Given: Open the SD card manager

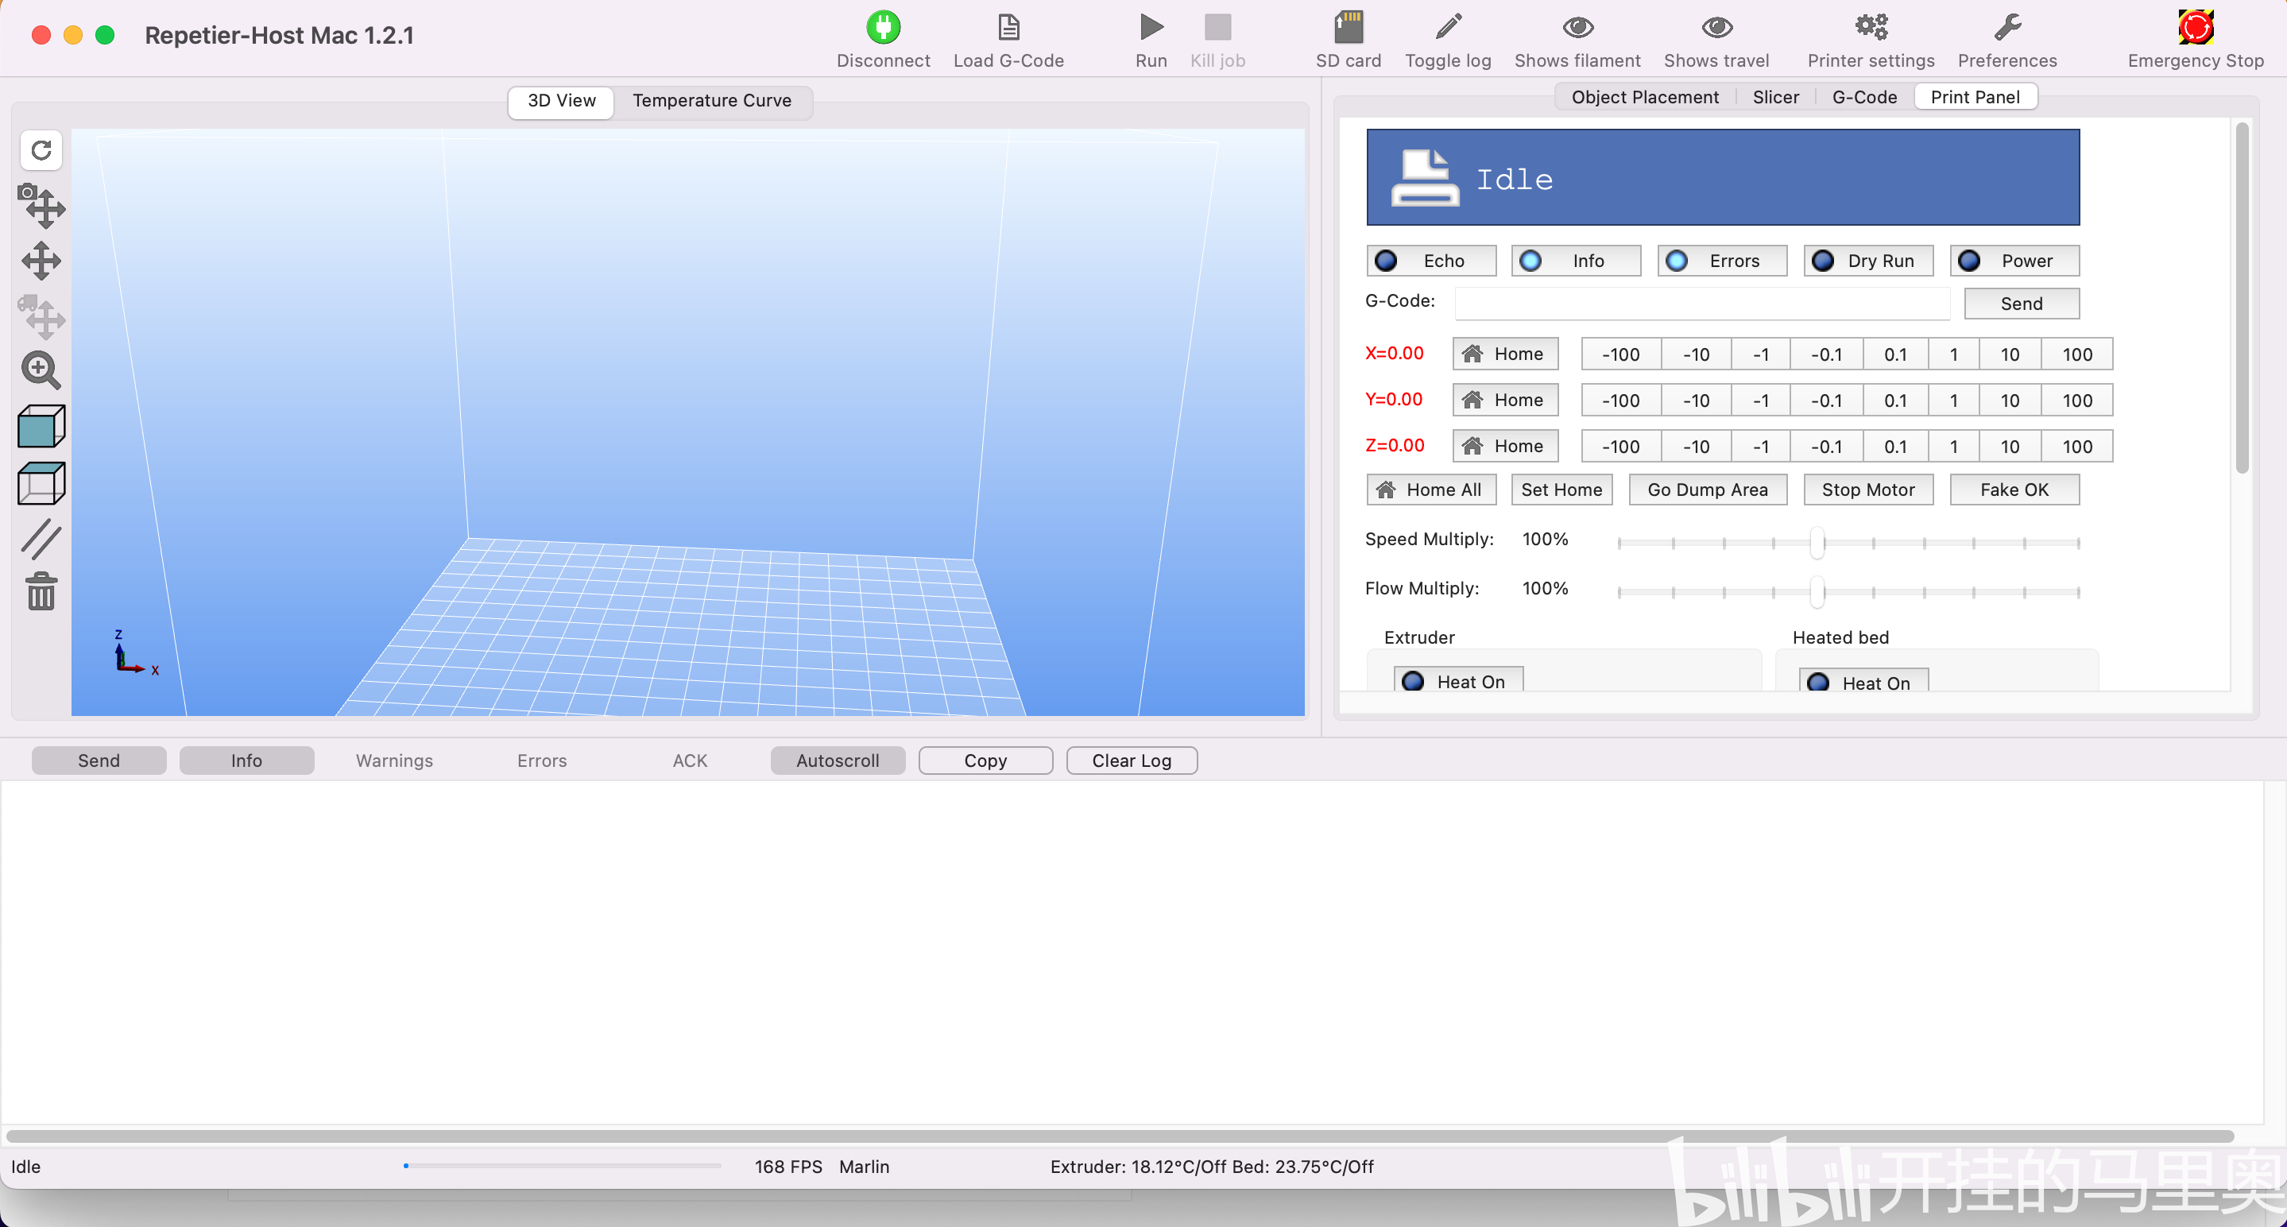Looking at the screenshot, I should tap(1348, 29).
